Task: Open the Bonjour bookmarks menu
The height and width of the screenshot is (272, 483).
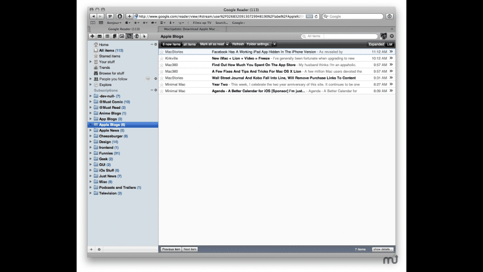Action: coord(114,23)
